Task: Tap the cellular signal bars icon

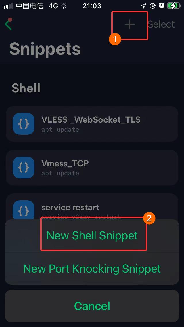Action: click(8, 6)
